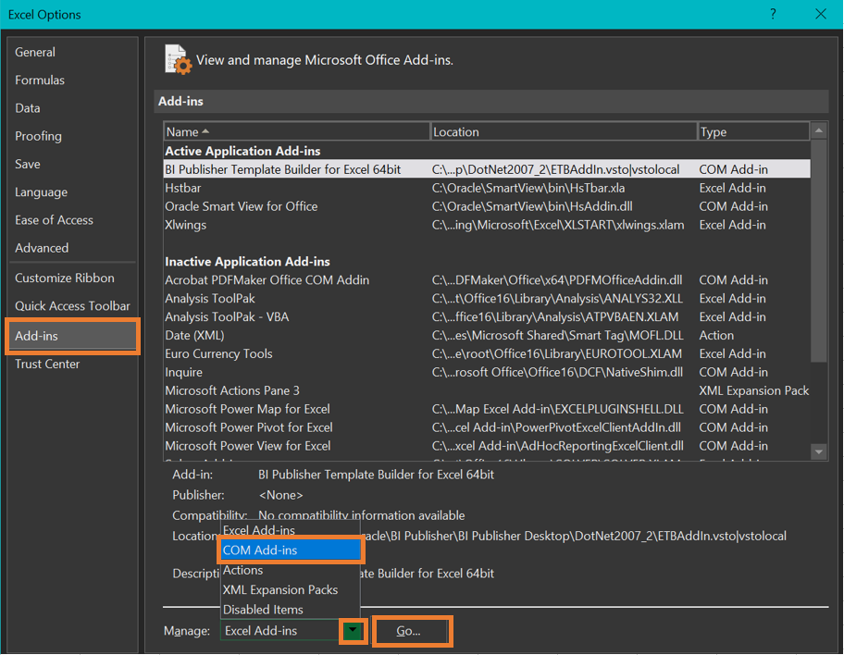Open Quick Access Toolbar settings

click(72, 306)
